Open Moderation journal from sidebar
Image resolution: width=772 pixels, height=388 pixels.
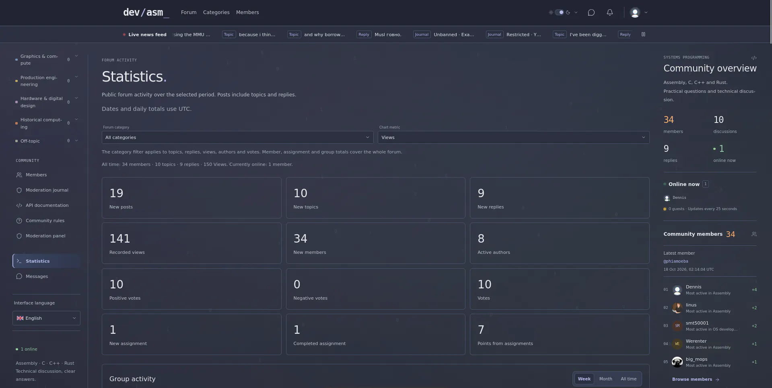point(47,190)
